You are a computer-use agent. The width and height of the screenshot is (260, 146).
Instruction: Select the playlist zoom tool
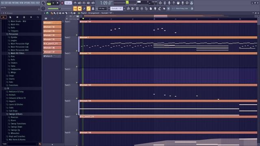(x=71, y=13)
